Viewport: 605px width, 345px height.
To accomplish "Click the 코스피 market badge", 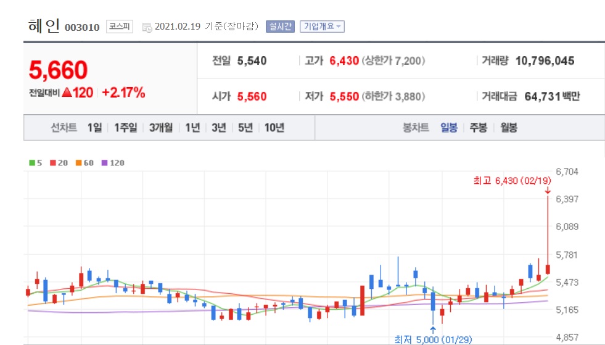I will pos(120,27).
